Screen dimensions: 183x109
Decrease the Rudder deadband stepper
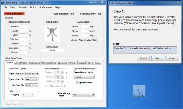[63, 82]
